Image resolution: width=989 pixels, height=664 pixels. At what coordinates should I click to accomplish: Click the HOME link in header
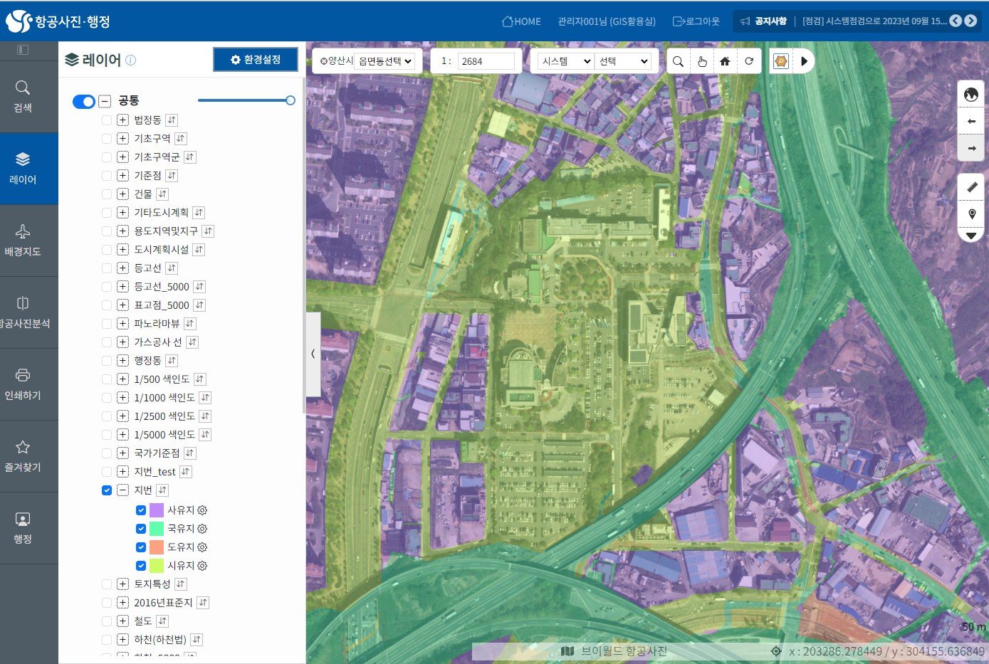pos(521,21)
